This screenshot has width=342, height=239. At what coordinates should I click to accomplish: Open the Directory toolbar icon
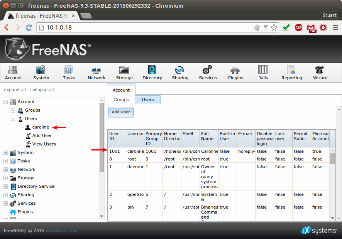[152, 73]
